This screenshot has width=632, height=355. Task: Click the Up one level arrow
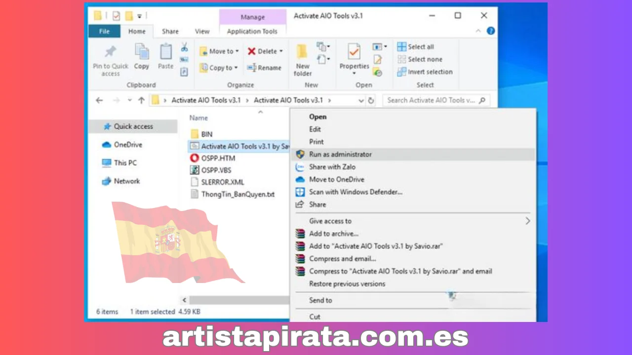[142, 100]
